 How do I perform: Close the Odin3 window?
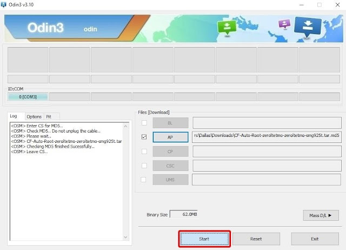(x=337, y=5)
